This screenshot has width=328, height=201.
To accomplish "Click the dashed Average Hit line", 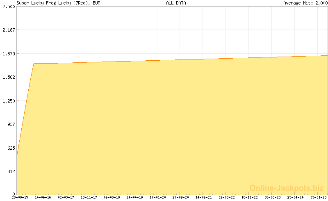I will click(172, 44).
